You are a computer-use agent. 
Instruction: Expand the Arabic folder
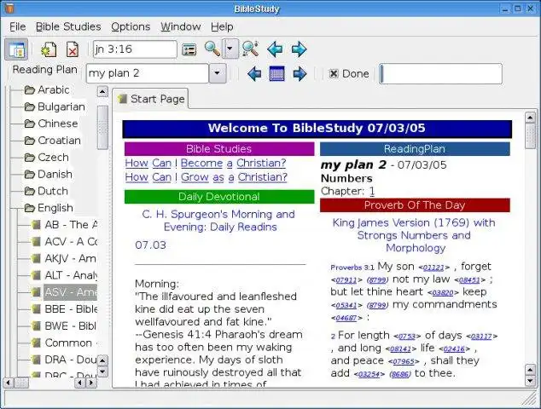point(47,90)
